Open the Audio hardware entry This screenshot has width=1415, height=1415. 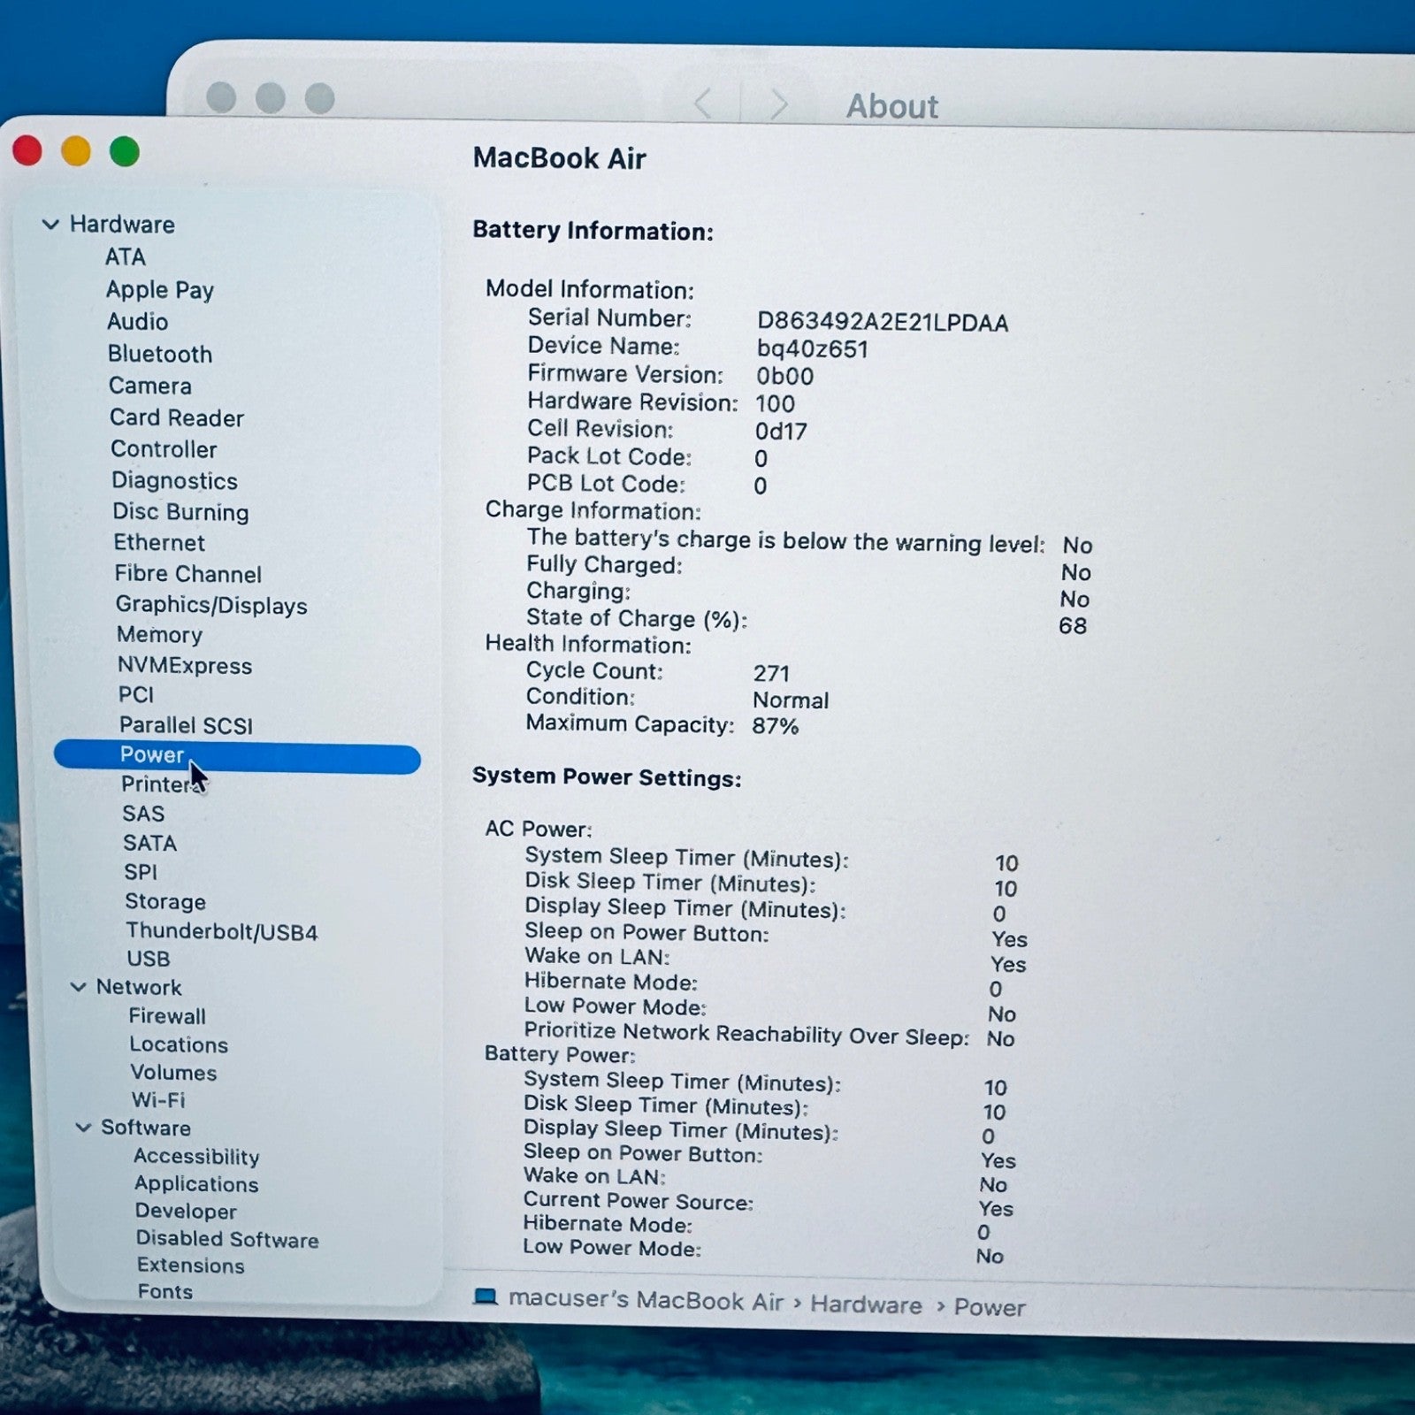(137, 322)
